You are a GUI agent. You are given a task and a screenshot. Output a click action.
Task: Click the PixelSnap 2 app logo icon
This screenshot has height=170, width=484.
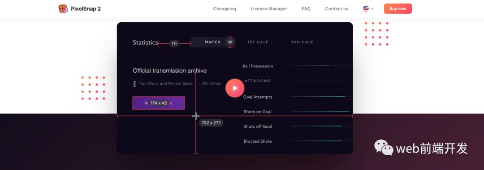pos(63,8)
